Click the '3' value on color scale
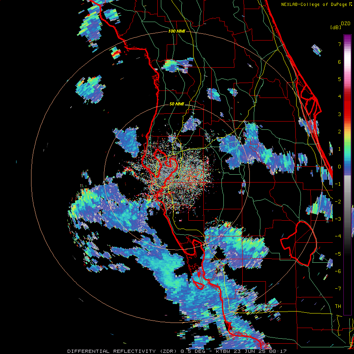Viewport: 354px width, 354px height. (x=339, y=114)
